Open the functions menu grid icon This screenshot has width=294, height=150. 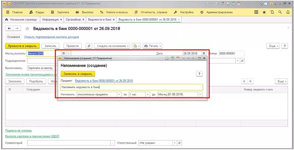[256, 12]
